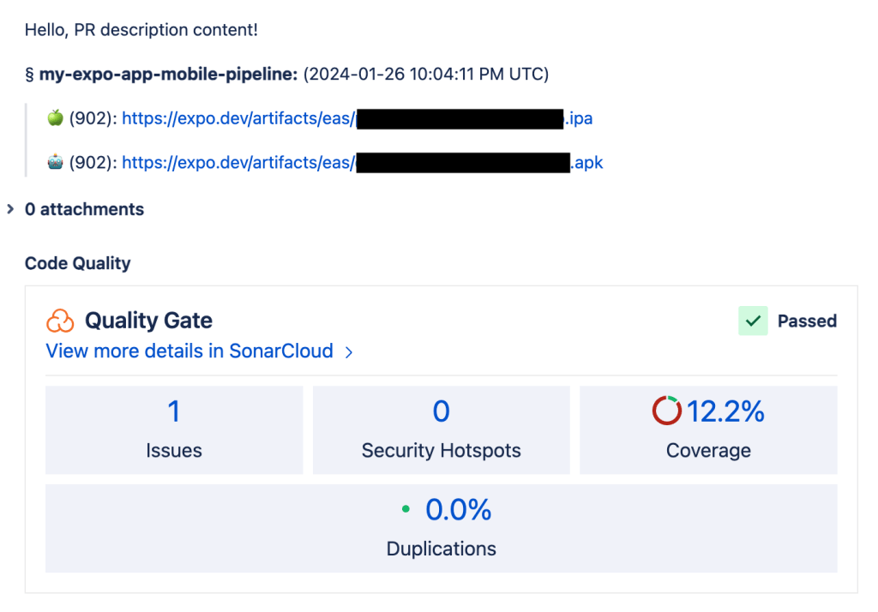Click the green Duplications status dot
The height and width of the screenshot is (612, 878).
[x=406, y=510]
